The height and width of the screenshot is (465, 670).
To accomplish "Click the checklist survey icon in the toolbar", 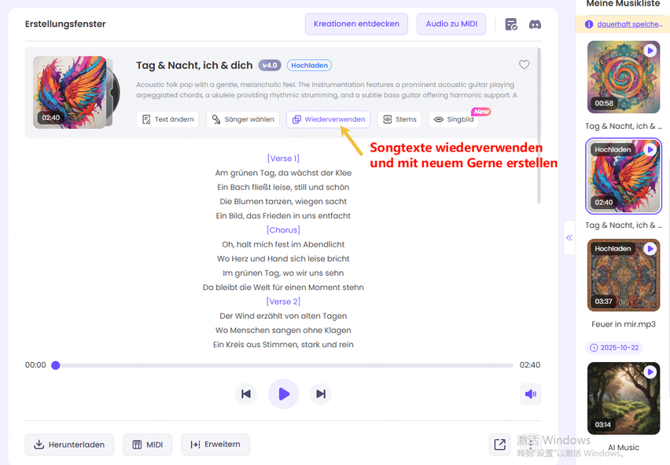I will coord(510,24).
